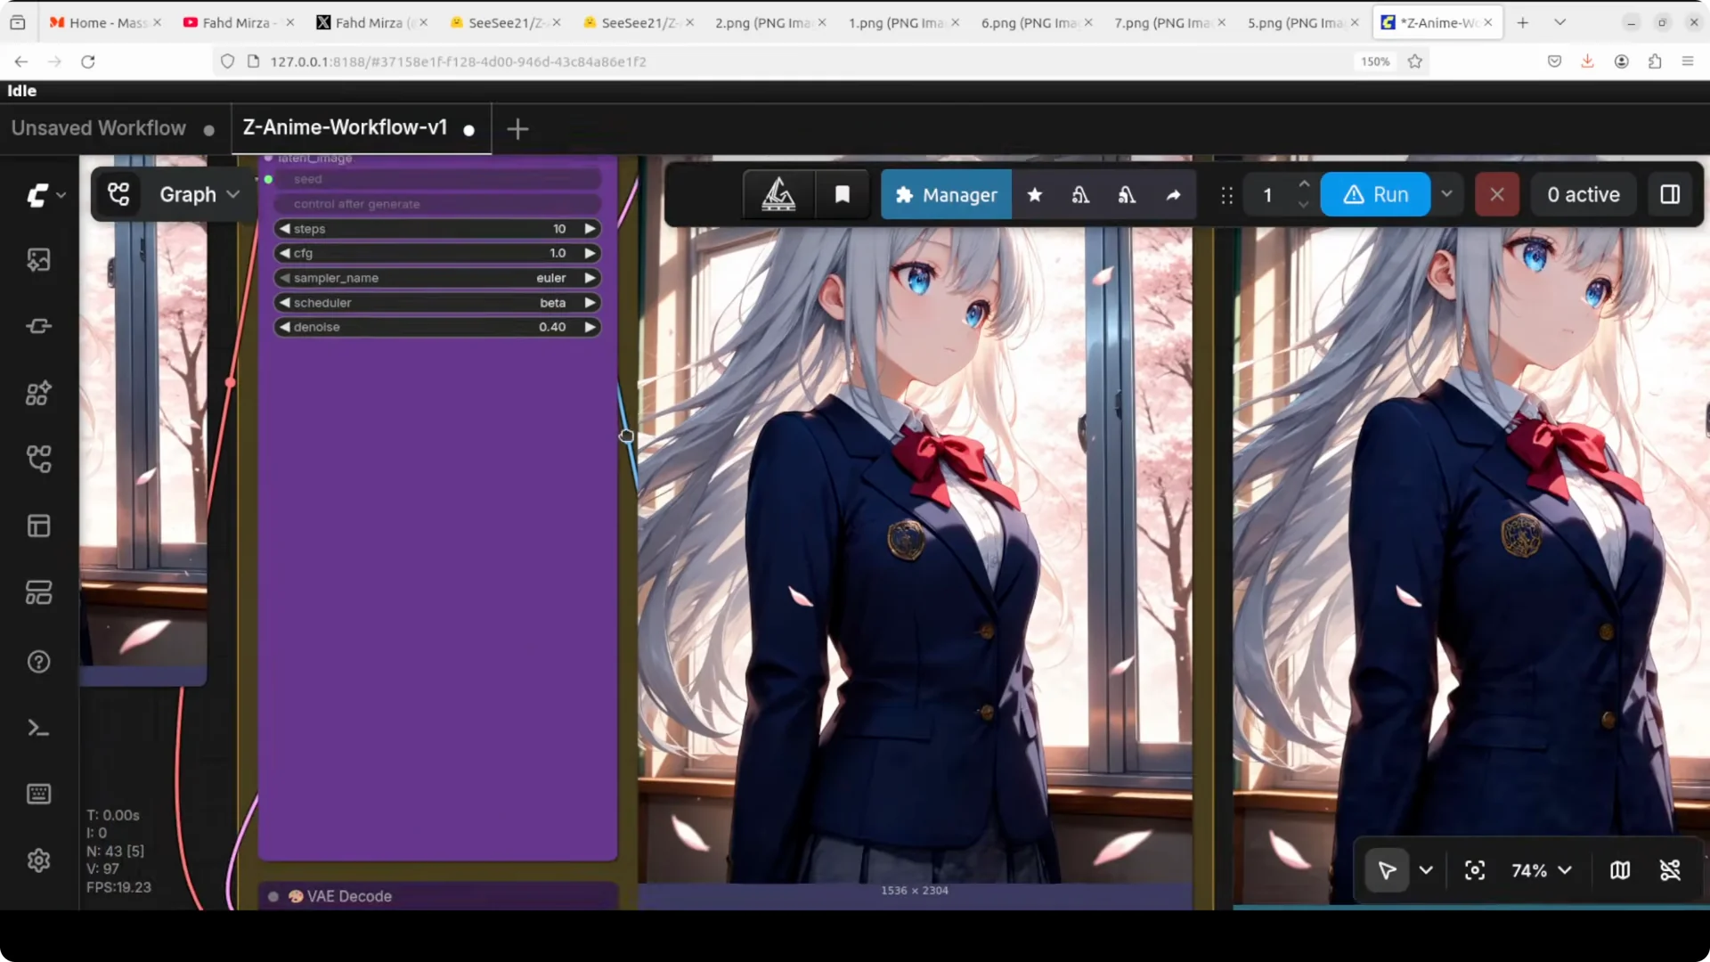Viewport: 1710px width, 962px height.
Task: Click the star favorites icon
Action: [x=1034, y=194]
